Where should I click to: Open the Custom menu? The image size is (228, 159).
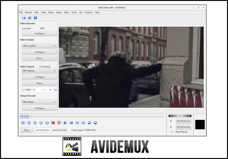tap(88, 12)
